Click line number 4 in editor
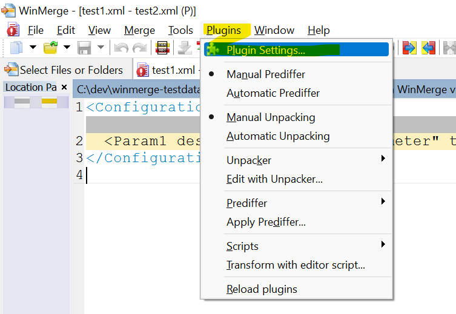The height and width of the screenshot is (314, 456). (79, 175)
